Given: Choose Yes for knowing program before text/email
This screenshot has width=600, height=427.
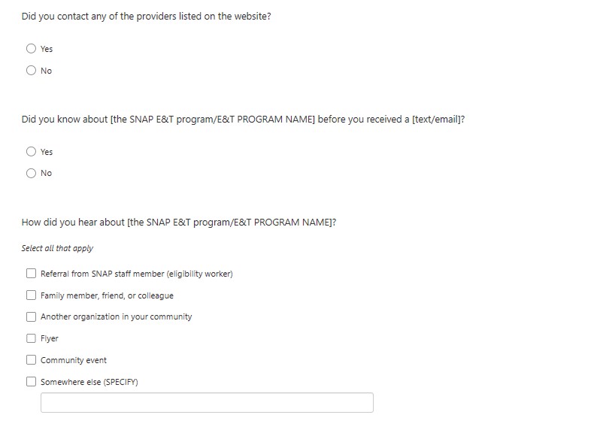Looking at the screenshot, I should coord(31,151).
